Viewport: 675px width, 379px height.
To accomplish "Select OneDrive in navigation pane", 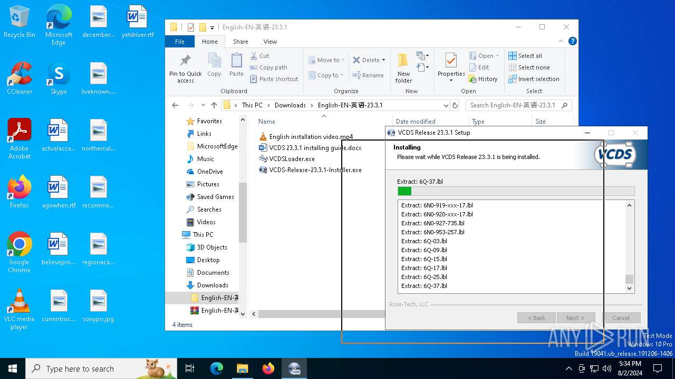I will tap(205, 172).
